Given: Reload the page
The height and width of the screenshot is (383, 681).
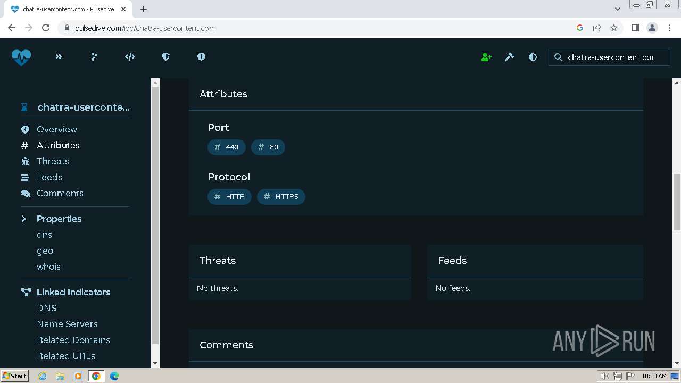Looking at the screenshot, I should coord(46,28).
